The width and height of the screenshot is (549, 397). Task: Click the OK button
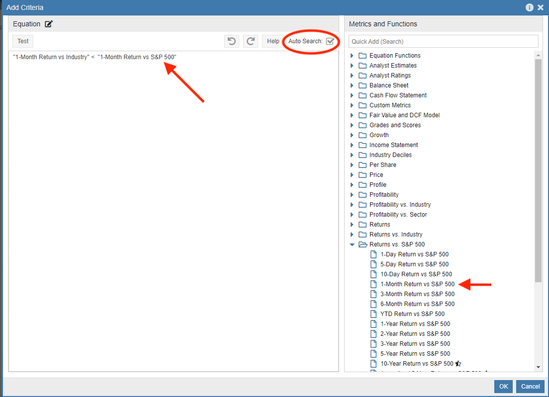503,386
